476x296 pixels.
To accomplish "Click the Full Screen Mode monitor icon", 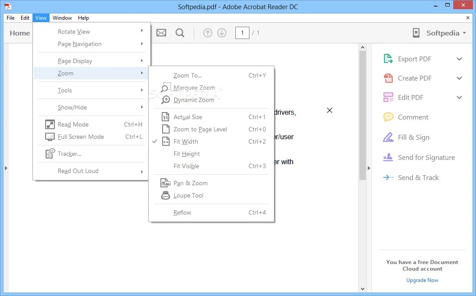I will coord(50,137).
